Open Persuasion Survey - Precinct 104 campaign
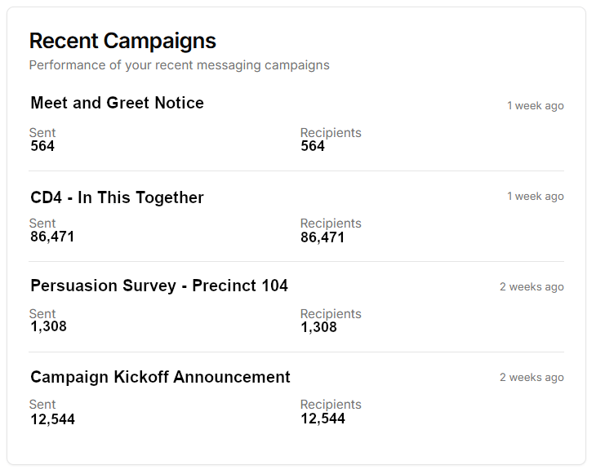596x474 pixels. point(159,286)
